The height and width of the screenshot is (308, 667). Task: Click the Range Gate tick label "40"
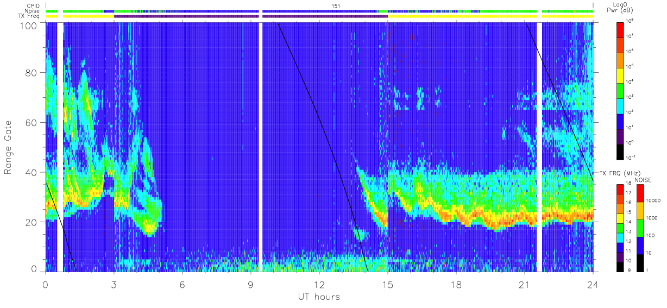(32, 172)
